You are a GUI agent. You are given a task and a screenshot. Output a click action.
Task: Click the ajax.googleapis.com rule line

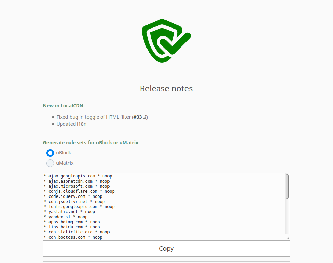tap(78, 176)
